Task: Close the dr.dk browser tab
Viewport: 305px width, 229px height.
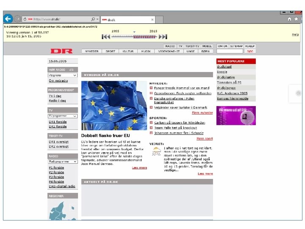Action: (x=152, y=20)
